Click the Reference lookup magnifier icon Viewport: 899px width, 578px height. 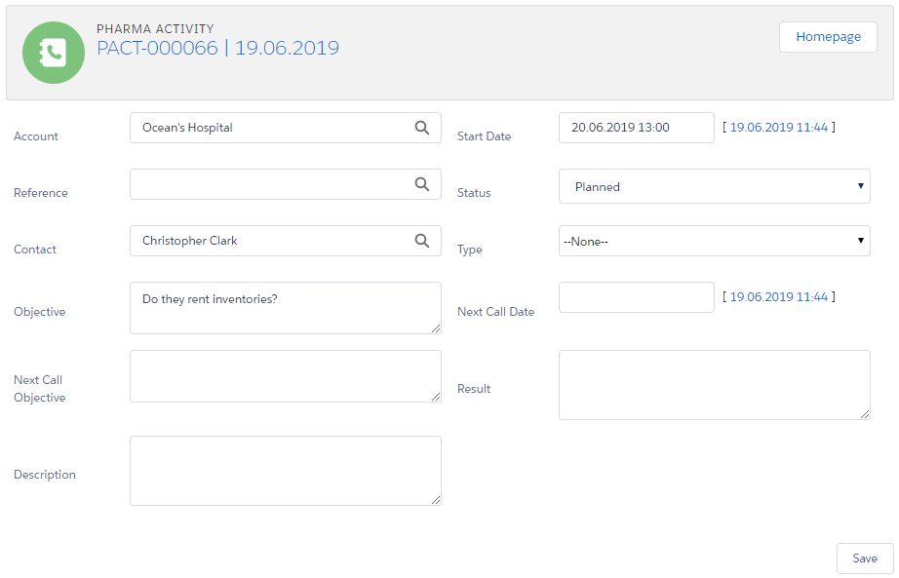coord(421,184)
